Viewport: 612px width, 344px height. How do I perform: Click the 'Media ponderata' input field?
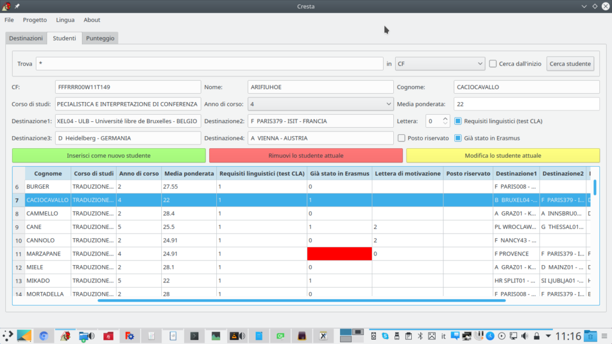point(527,104)
